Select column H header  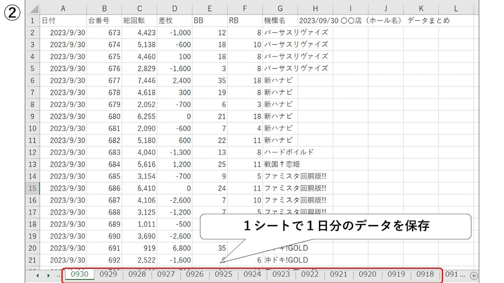315,8
